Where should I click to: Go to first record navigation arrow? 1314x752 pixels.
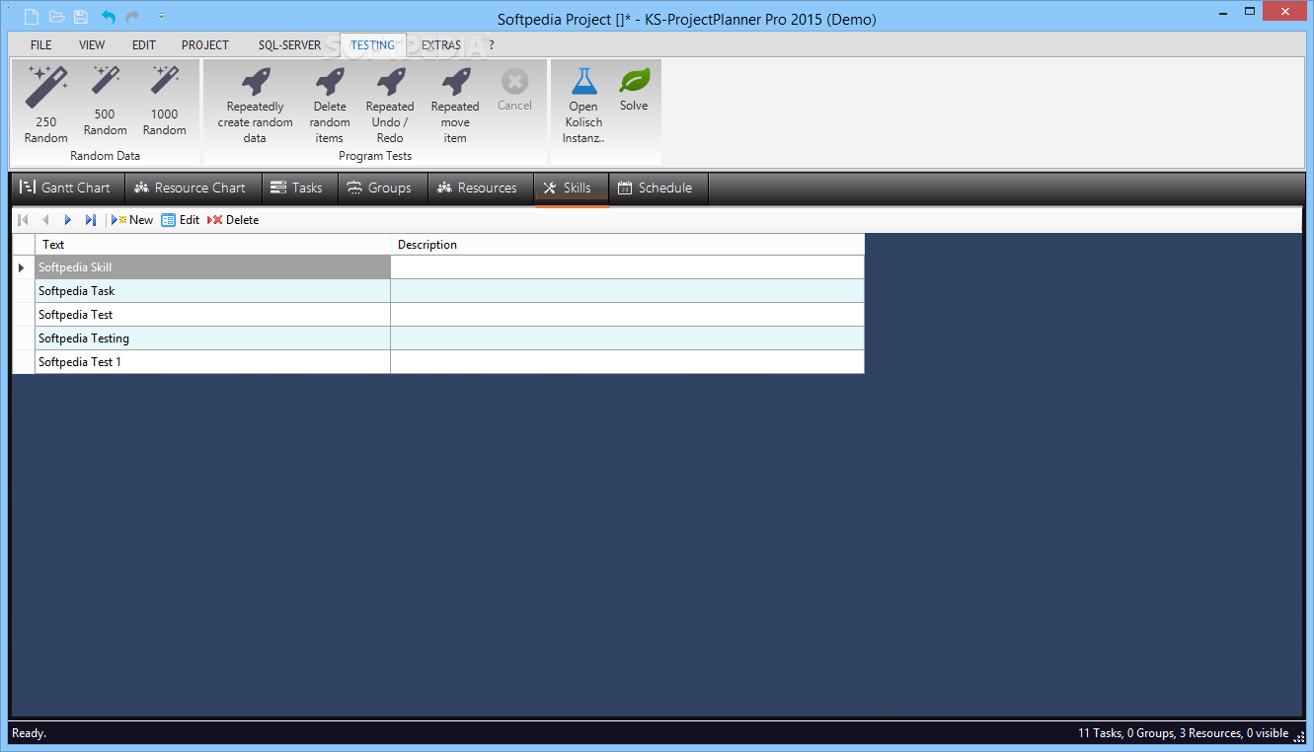click(x=23, y=220)
